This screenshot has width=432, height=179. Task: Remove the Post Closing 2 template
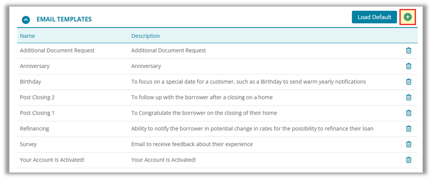[409, 97]
